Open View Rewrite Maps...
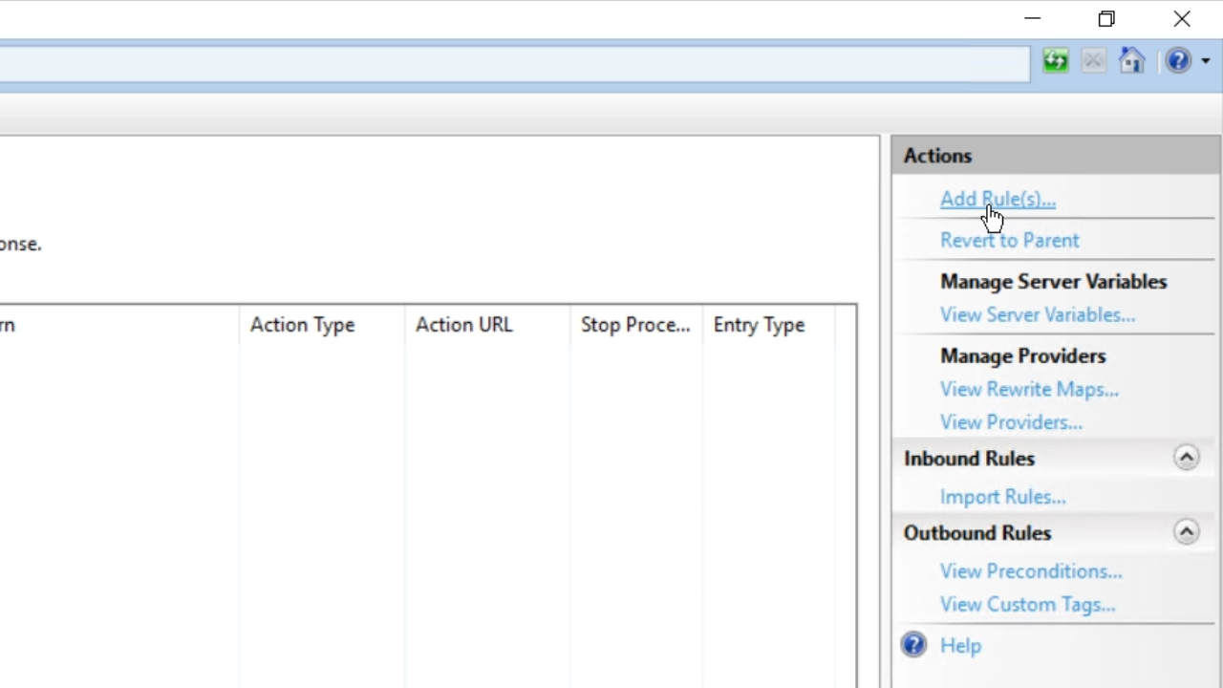 1028,389
